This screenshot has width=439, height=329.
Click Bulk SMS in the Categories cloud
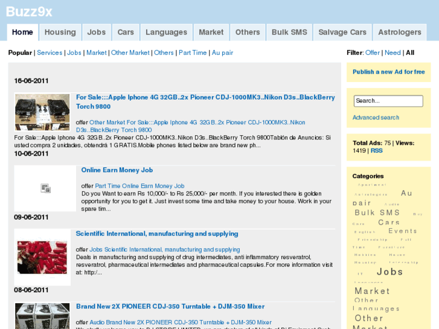[377, 212]
